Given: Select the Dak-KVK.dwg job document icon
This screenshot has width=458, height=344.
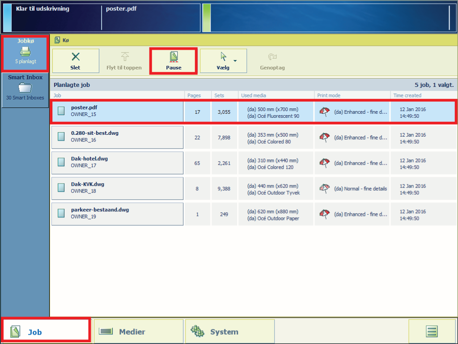Looking at the screenshot, I should coord(61,188).
